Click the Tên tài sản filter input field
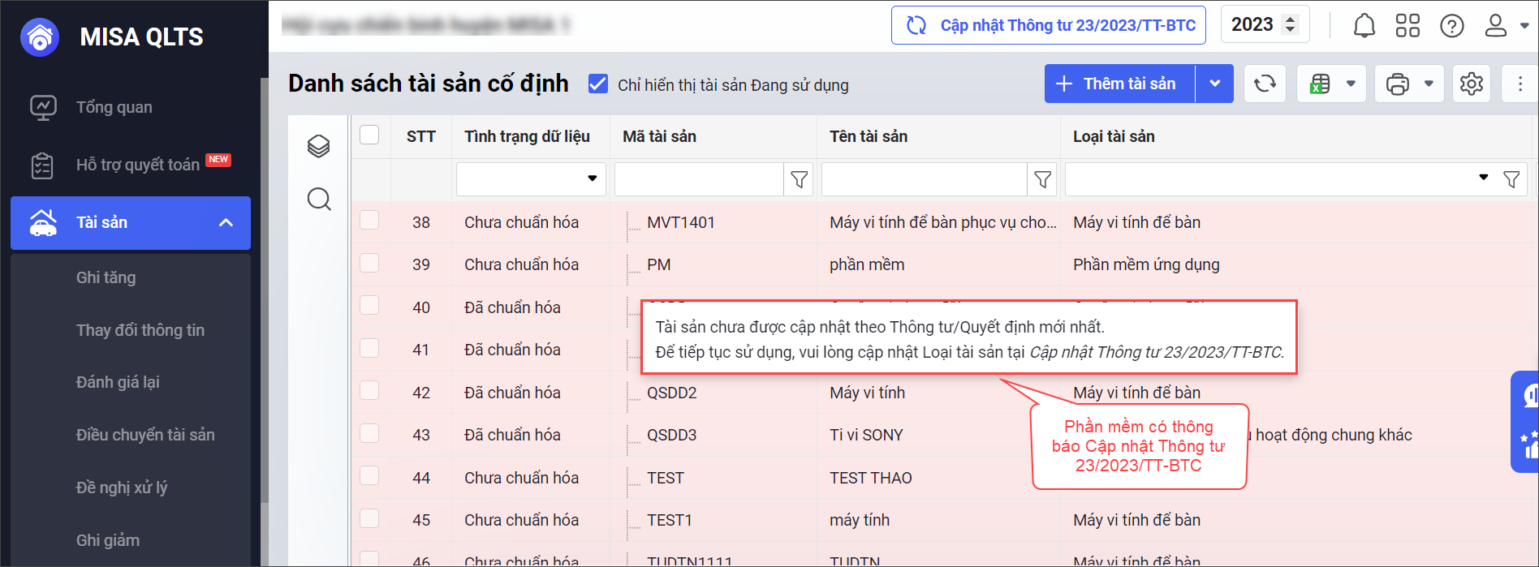Image resolution: width=1539 pixels, height=567 pixels. [x=924, y=179]
